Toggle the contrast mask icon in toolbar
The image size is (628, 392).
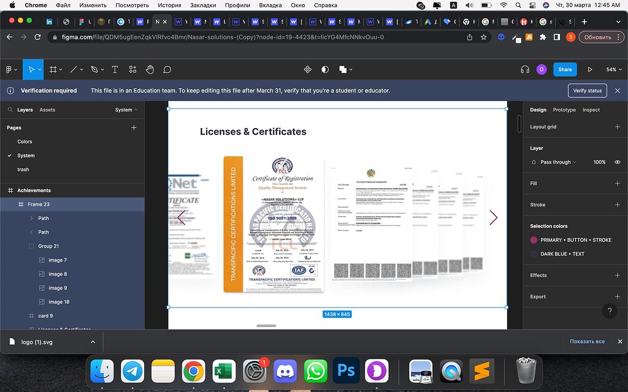(325, 69)
